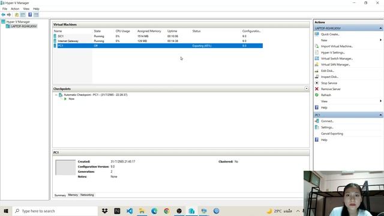Screen dimensions: 384x216
Task: Click the DC1 virtual machine icon
Action: (x=55, y=36)
